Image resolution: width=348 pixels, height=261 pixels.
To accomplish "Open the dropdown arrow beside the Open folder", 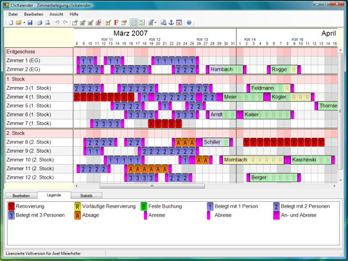I will pos(24,23).
